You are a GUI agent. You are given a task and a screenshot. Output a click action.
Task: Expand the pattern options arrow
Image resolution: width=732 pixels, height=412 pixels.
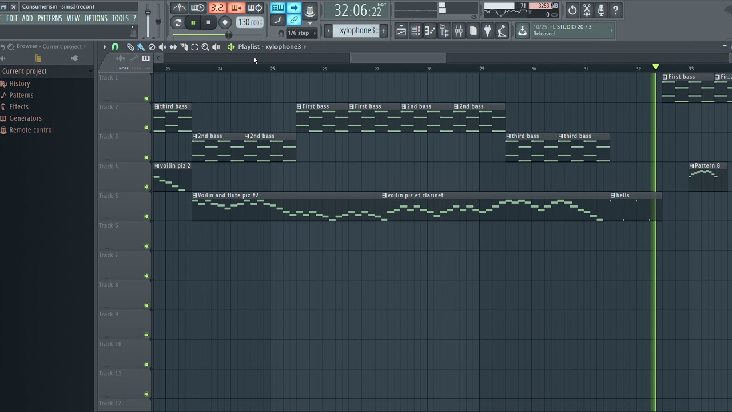point(328,30)
